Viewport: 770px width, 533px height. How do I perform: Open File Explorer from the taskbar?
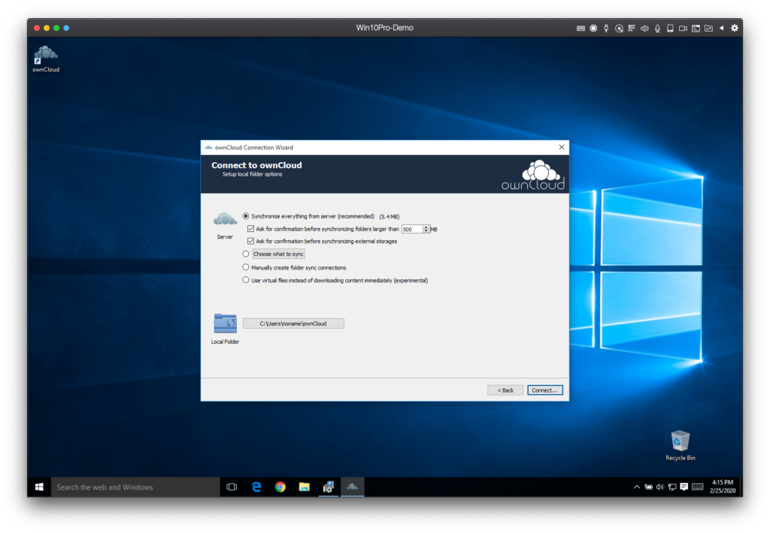coord(304,487)
